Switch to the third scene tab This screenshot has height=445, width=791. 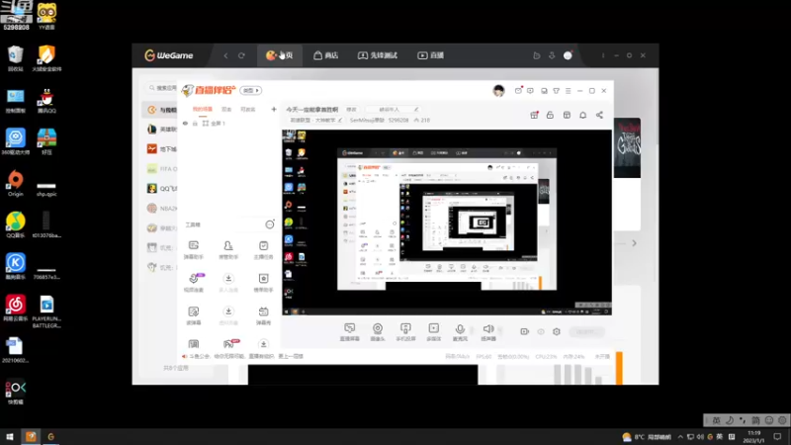(x=248, y=109)
